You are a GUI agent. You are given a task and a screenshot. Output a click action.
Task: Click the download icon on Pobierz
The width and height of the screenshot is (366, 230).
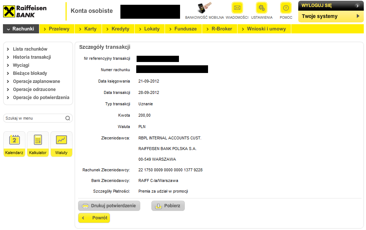(x=158, y=206)
